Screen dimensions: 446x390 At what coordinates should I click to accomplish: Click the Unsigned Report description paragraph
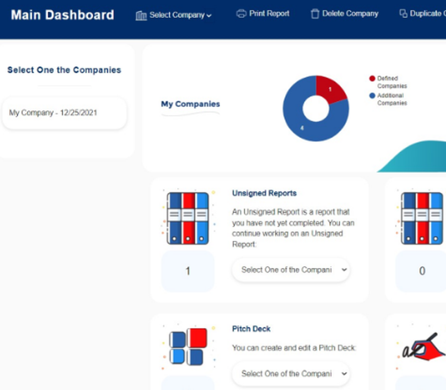pyautogui.click(x=293, y=228)
